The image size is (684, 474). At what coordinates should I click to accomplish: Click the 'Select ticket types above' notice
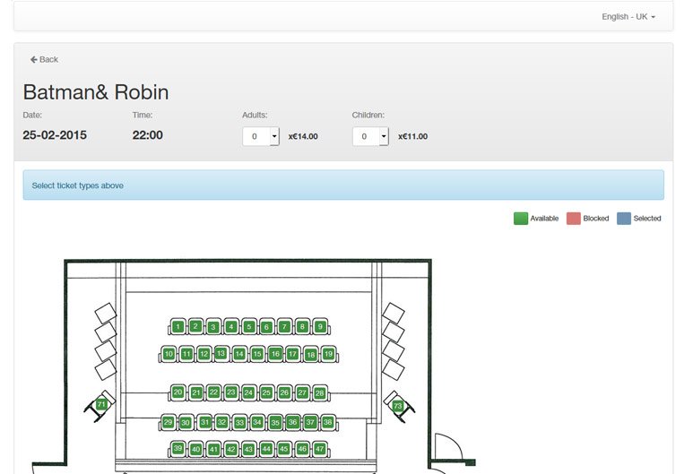point(343,185)
